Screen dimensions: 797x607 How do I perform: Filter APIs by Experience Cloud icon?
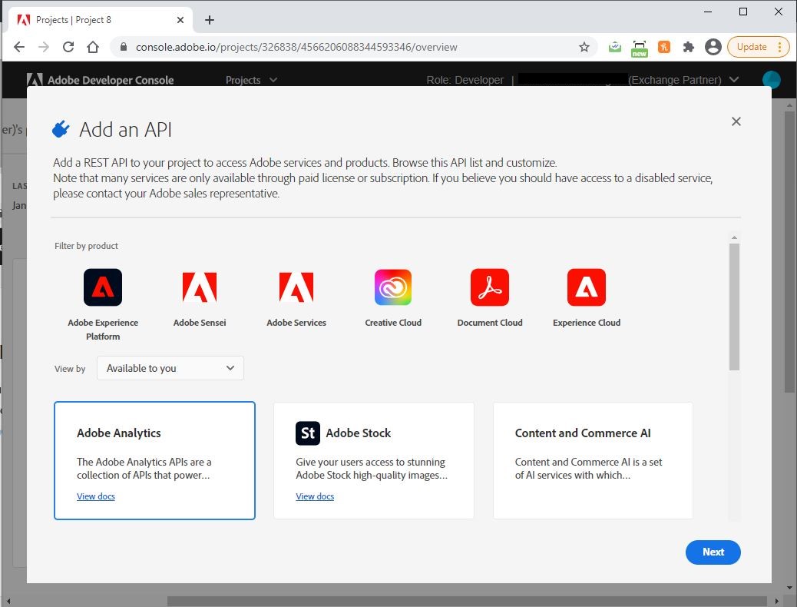coord(586,287)
